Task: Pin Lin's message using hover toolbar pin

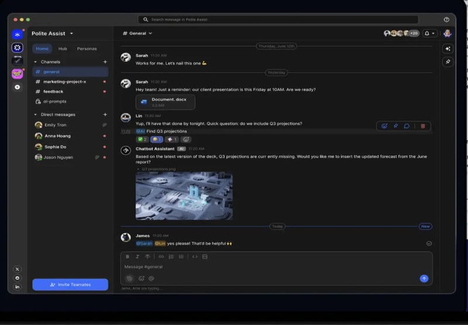Action: click(395, 126)
